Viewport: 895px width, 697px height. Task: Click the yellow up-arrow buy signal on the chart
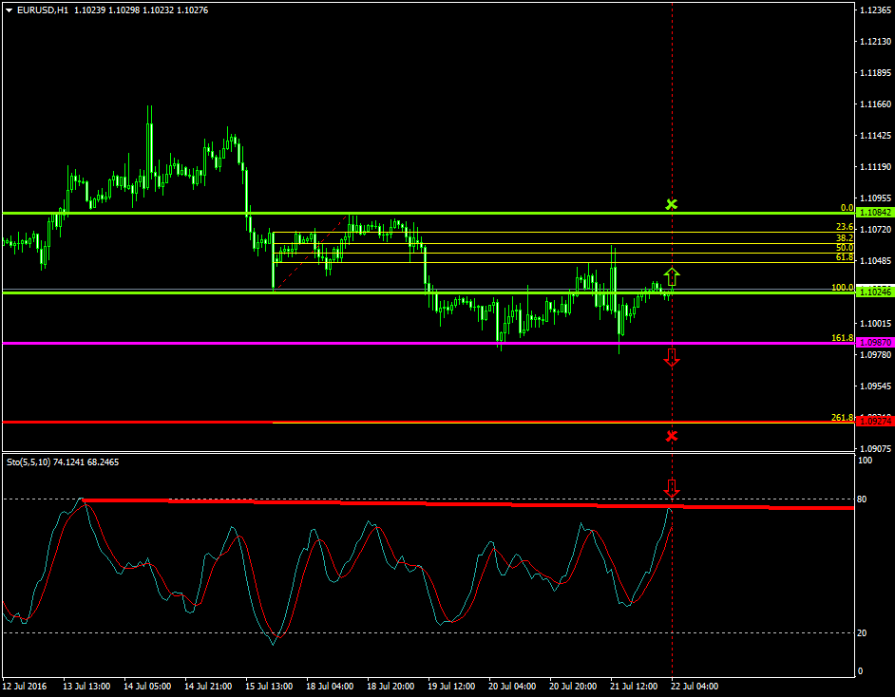pos(672,274)
